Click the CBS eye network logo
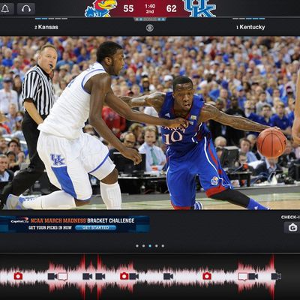300x300 pixels. point(150,28)
